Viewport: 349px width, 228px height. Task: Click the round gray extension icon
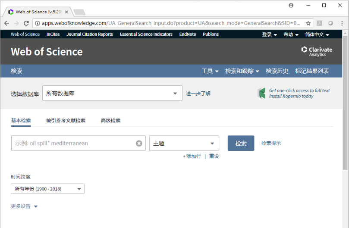pos(330,23)
